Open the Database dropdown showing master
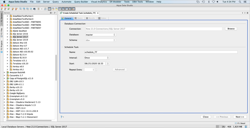The height and width of the screenshot is (128, 250). coord(101,35)
